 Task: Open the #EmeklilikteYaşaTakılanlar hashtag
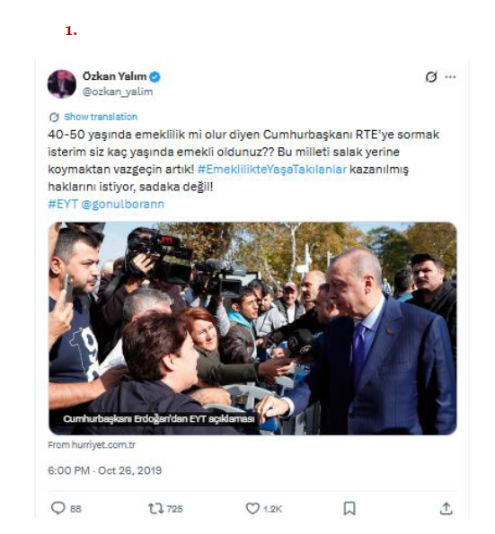272,170
